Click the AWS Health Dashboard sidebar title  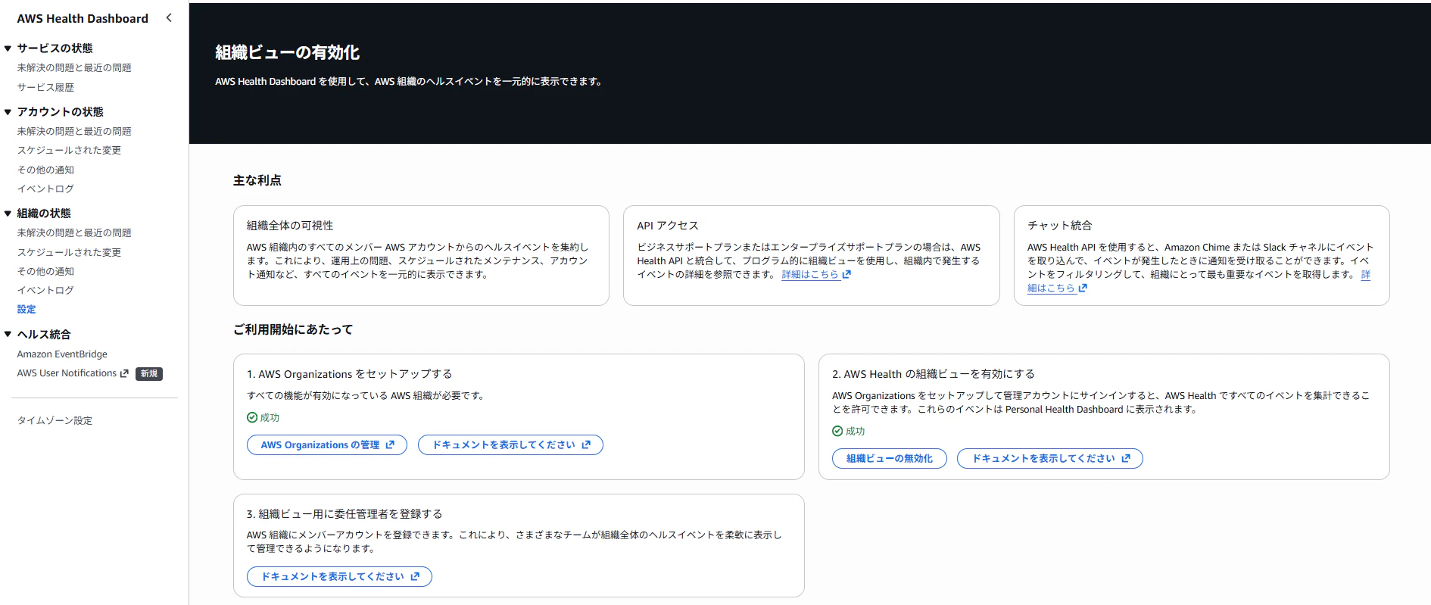point(83,18)
